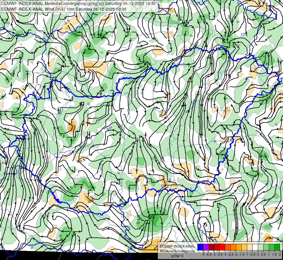Click the legend tick value '-5'
The width and height of the screenshot is (283, 260).
(203, 255)
